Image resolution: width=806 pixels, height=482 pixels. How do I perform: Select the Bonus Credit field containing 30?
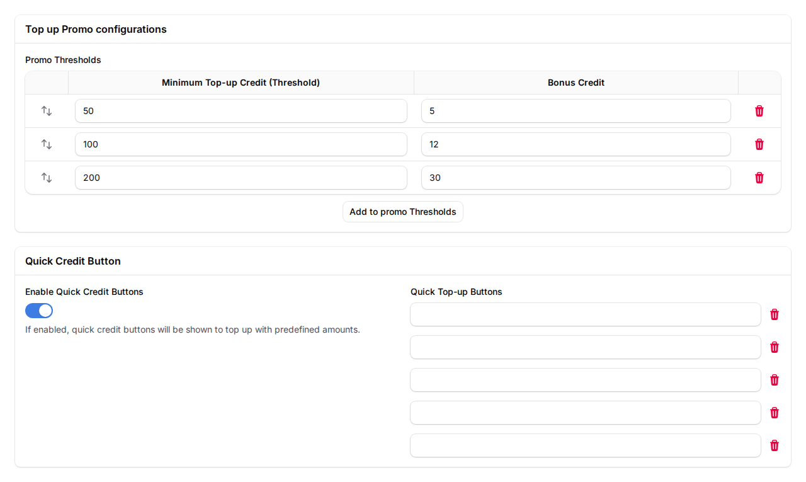click(576, 178)
